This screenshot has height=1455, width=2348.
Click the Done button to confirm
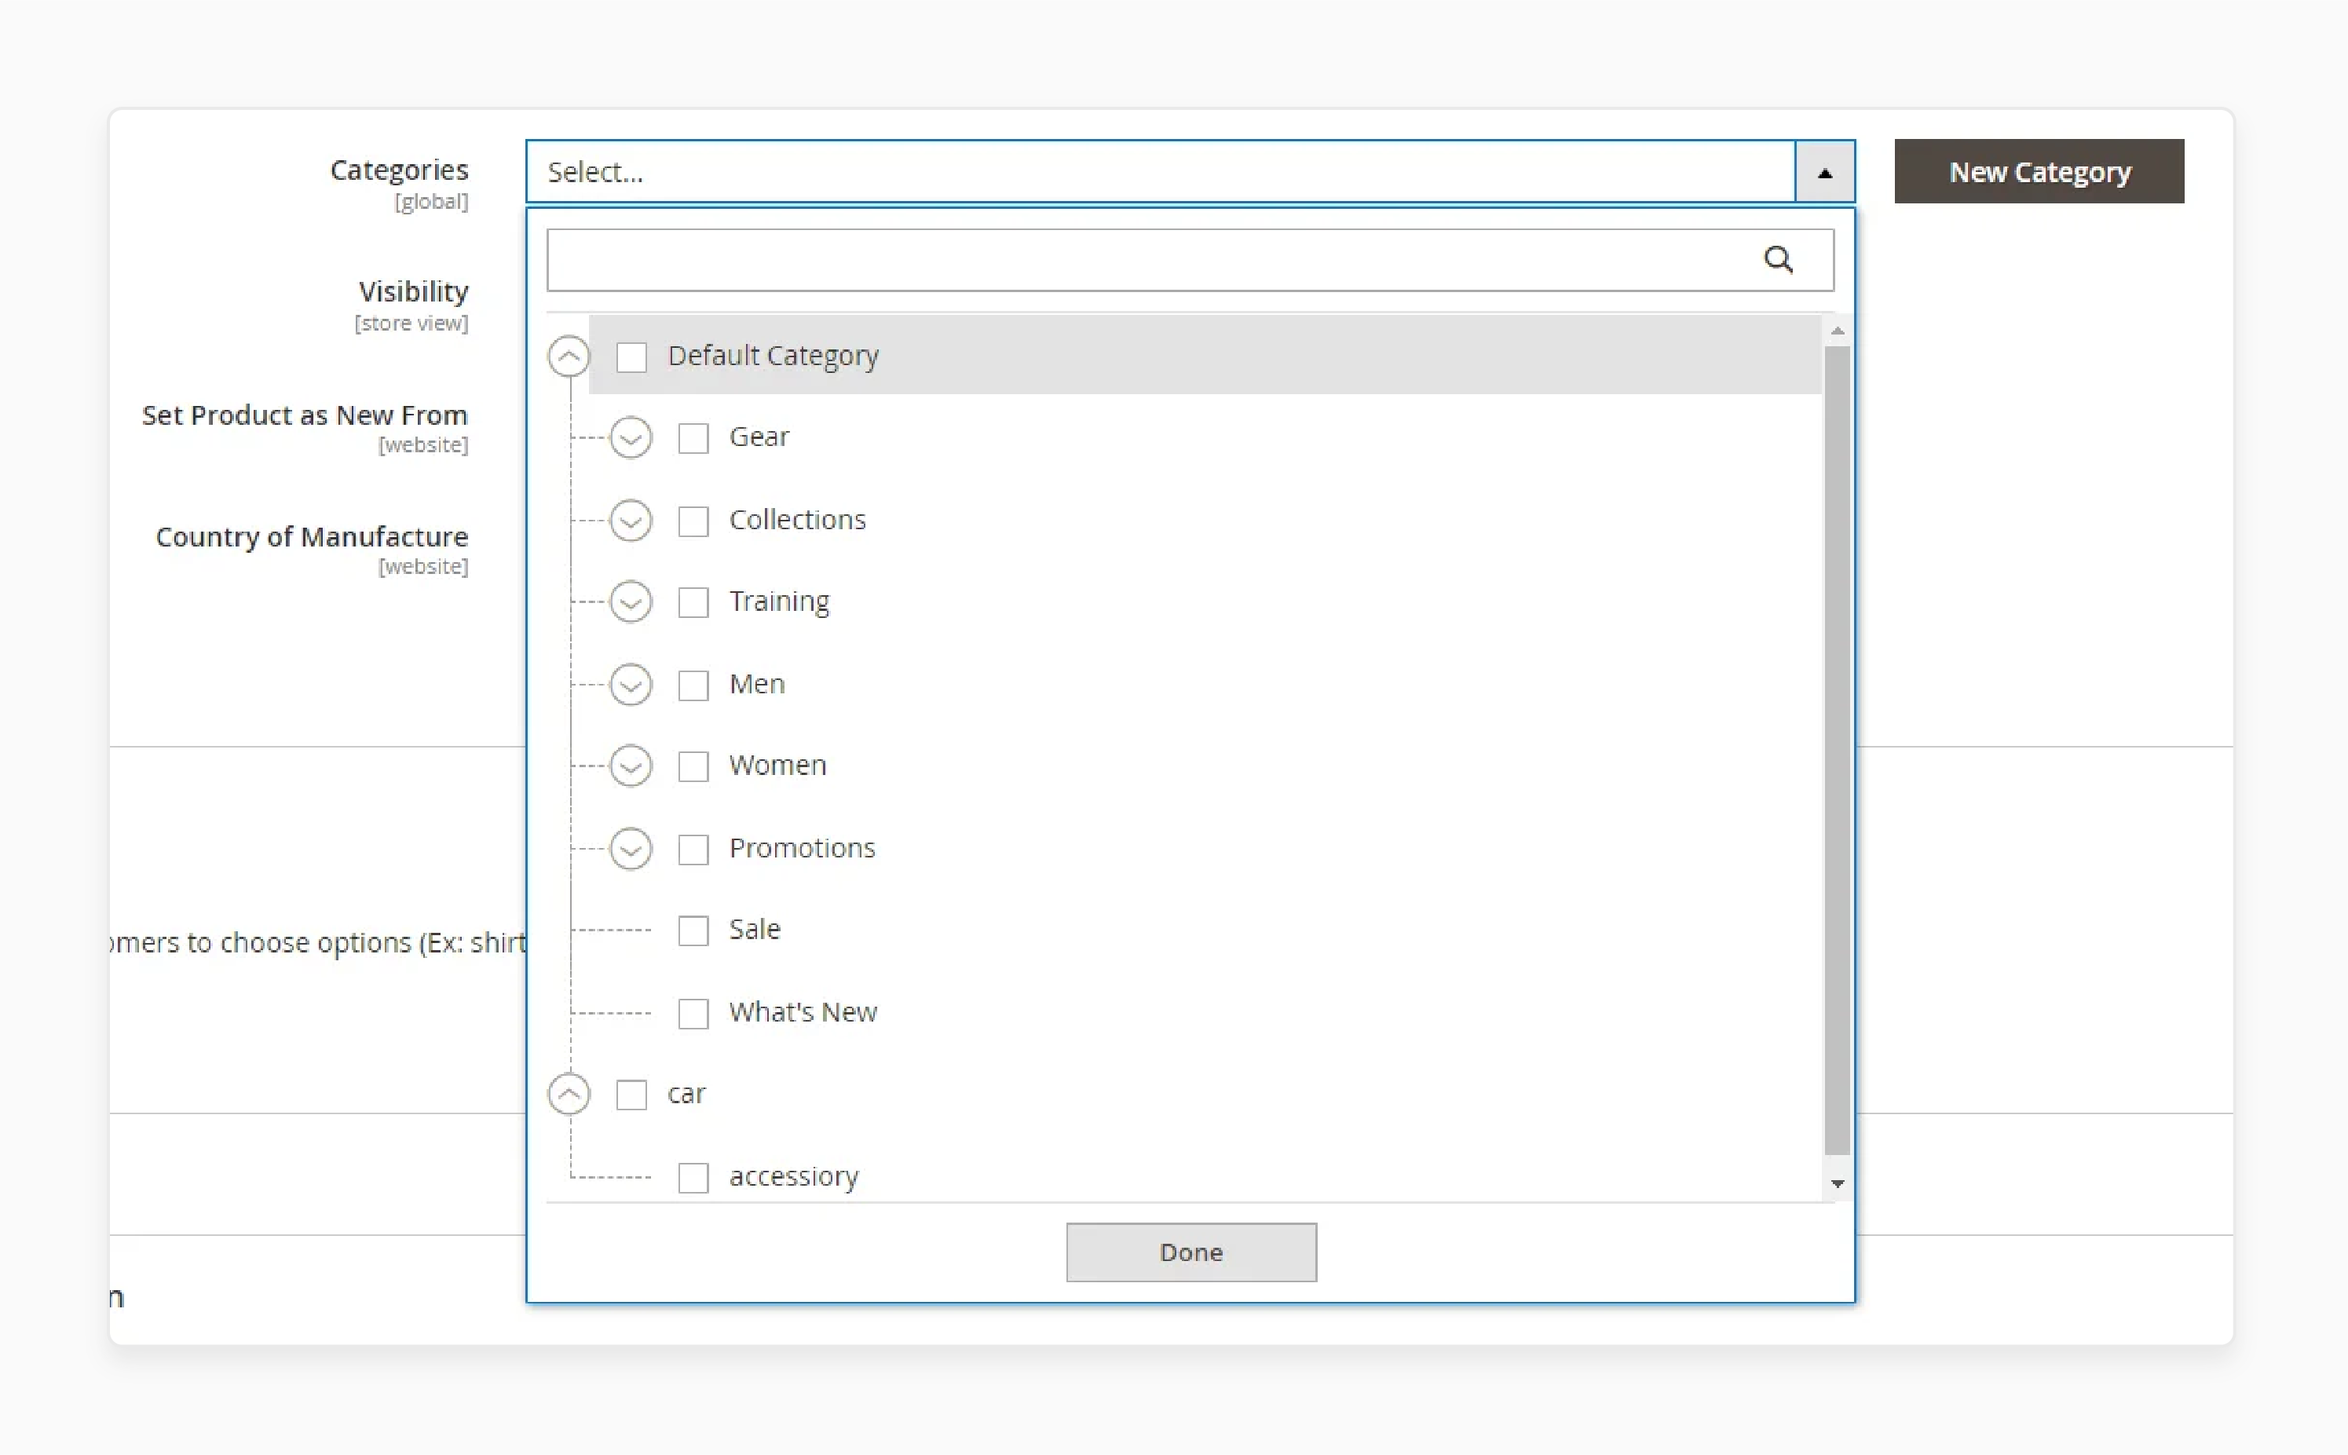click(x=1190, y=1251)
